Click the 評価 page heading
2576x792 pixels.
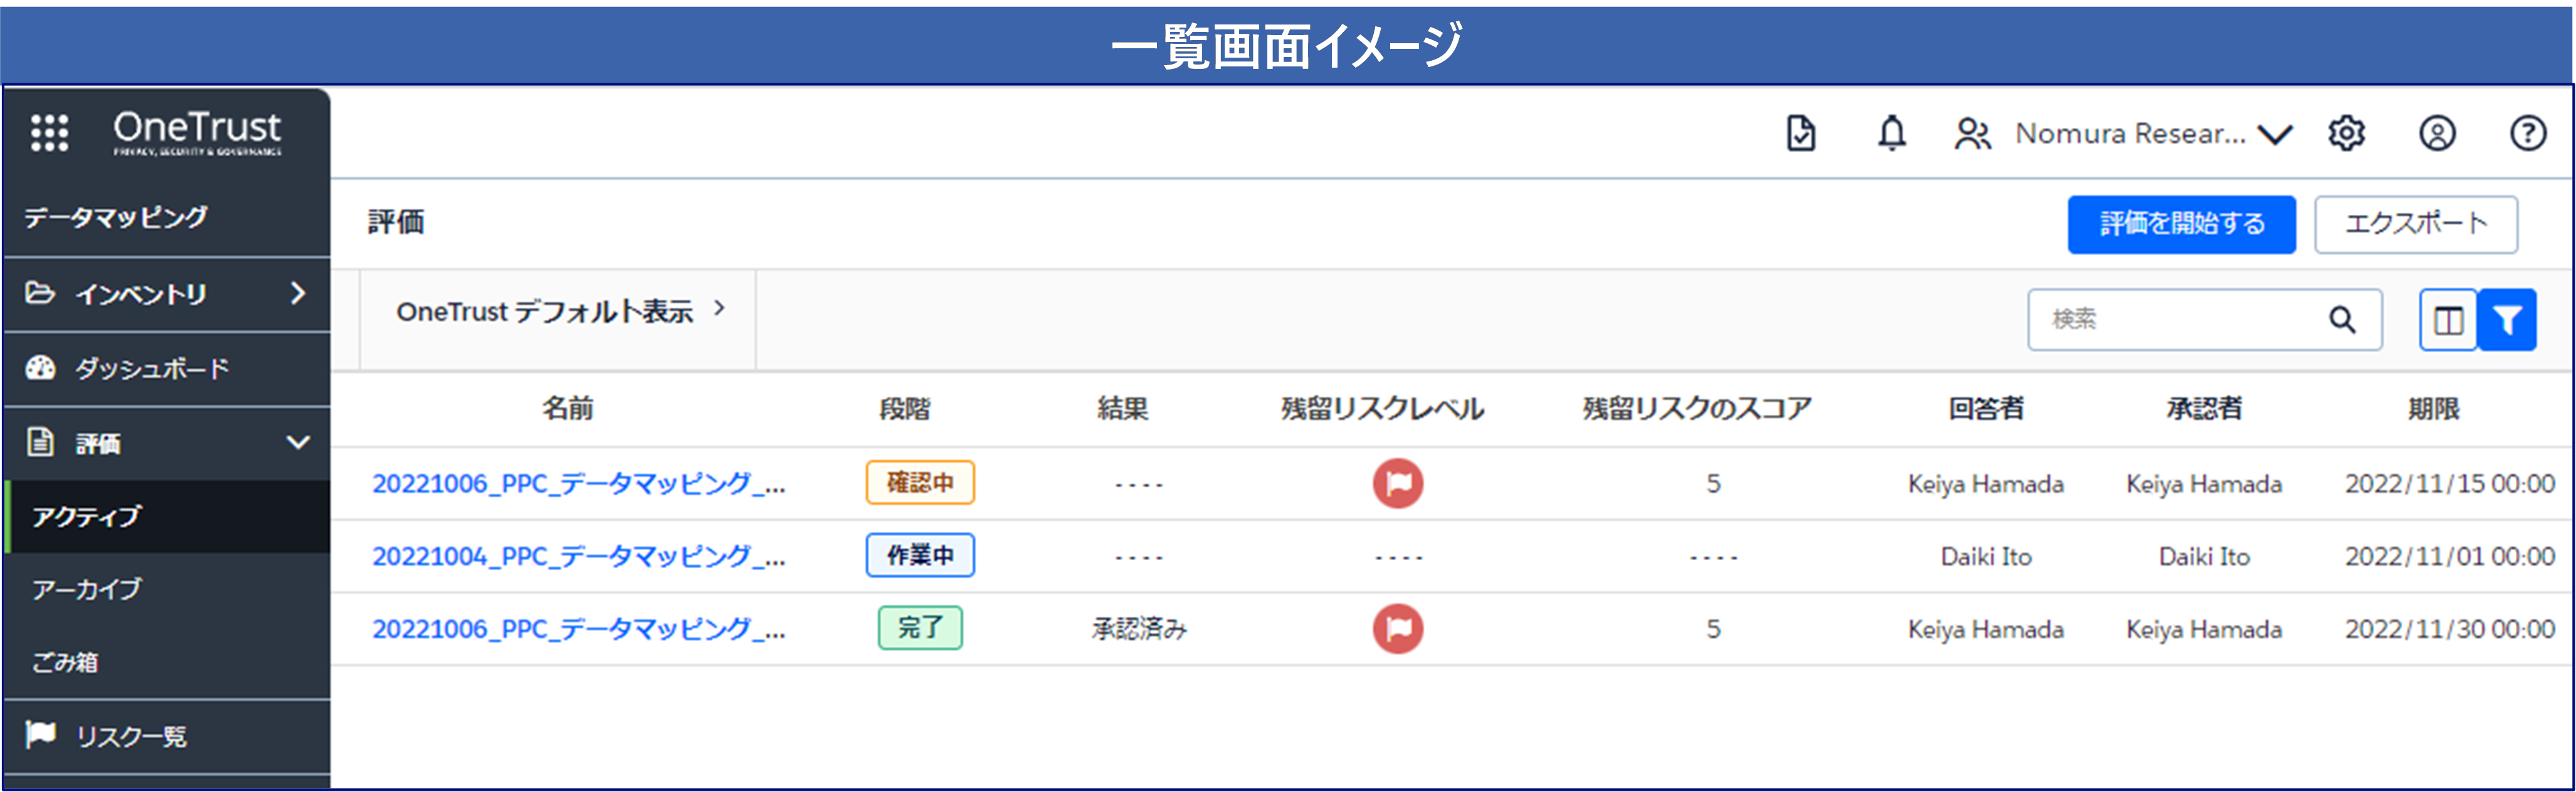click(396, 222)
